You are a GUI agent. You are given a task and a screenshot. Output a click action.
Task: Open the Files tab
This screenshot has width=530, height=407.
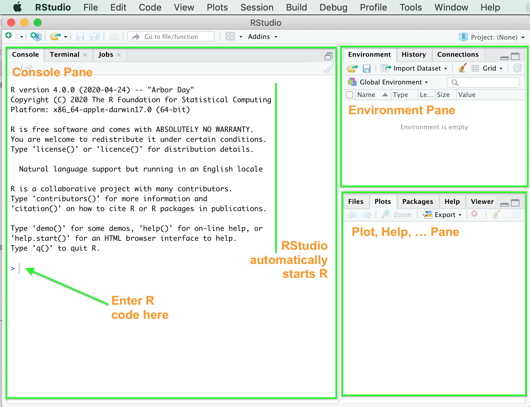pos(356,202)
